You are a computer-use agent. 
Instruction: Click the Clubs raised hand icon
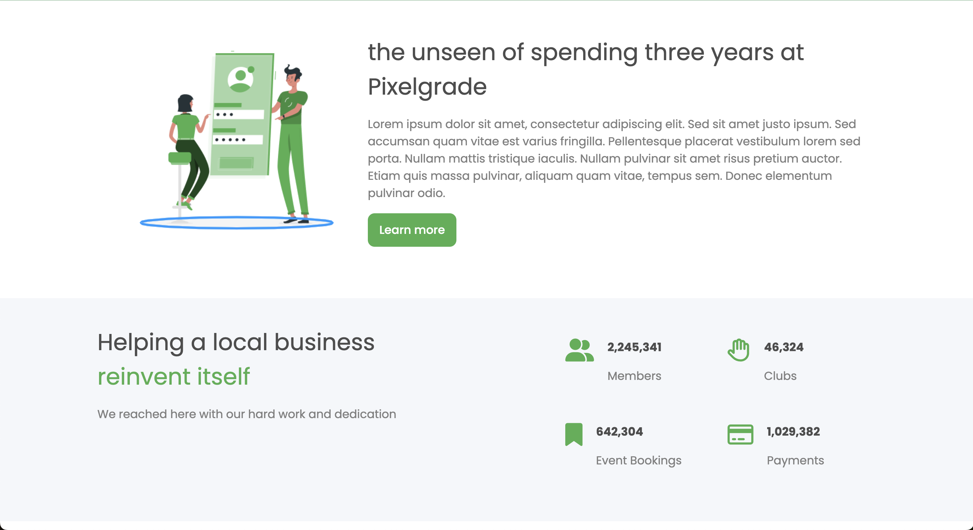tap(738, 350)
